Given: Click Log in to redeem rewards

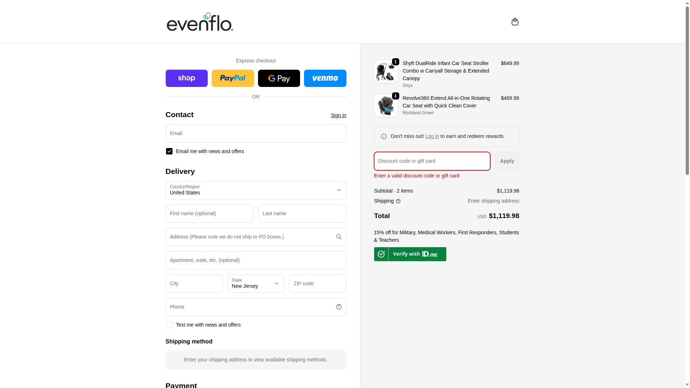Looking at the screenshot, I should coord(432,136).
